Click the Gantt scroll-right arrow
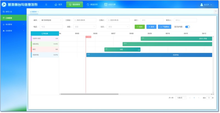 pyautogui.click(x=211, y=94)
